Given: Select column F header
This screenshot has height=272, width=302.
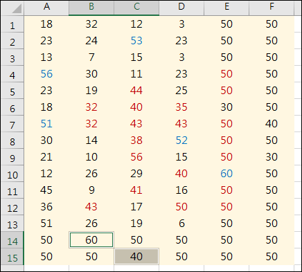Looking at the screenshot, I should [272, 8].
